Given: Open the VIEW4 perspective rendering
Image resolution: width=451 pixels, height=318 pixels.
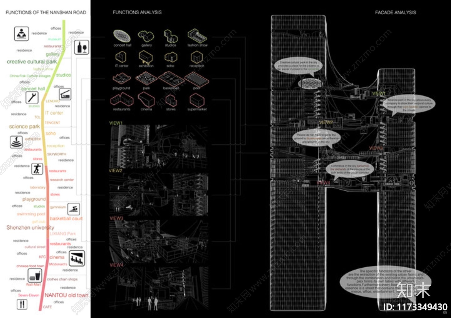Looking at the screenshot, I should pyautogui.click(x=158, y=288).
